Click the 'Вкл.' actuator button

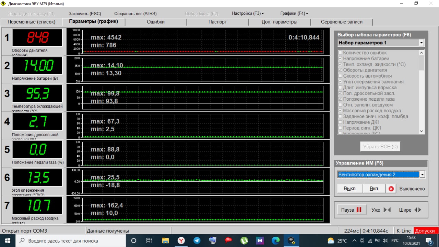click(x=374, y=189)
